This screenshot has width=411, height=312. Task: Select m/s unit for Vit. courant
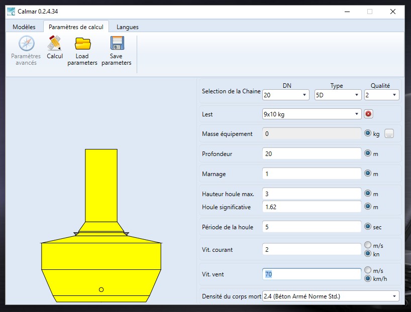368,245
